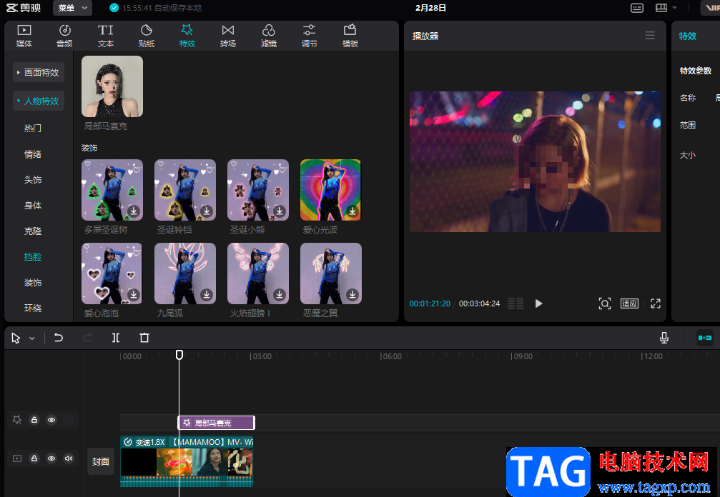Viewport: 720px width, 497px height.
Task: Download the 爱心光波 effect
Action: point(352,211)
